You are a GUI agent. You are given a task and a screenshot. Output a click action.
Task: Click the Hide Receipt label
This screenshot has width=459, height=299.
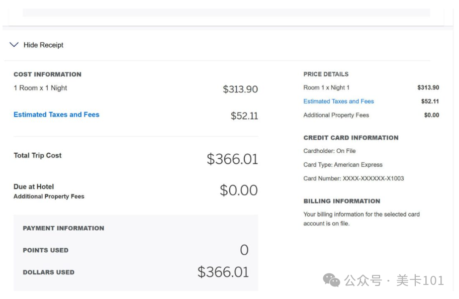[43, 45]
